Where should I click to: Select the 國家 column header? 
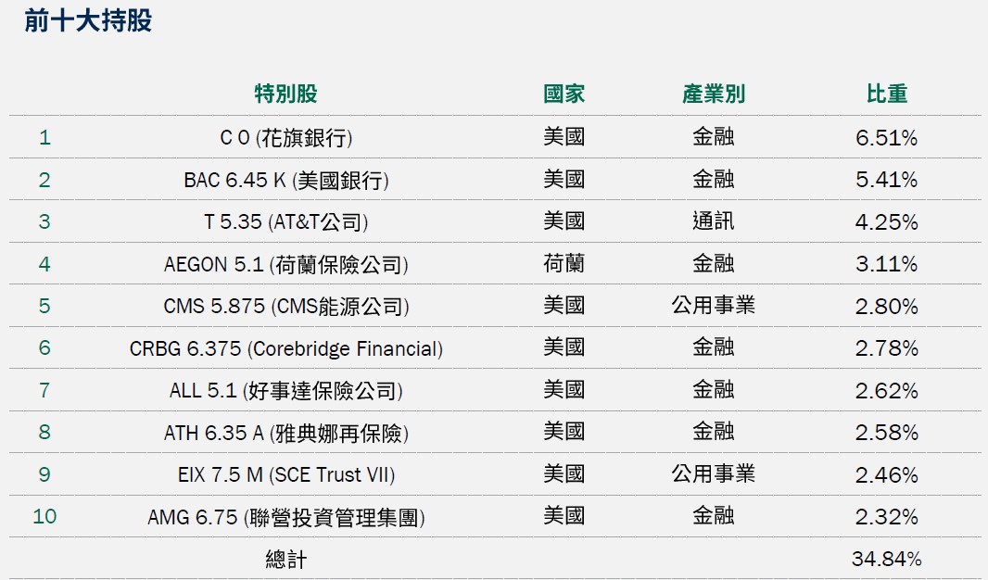564,94
